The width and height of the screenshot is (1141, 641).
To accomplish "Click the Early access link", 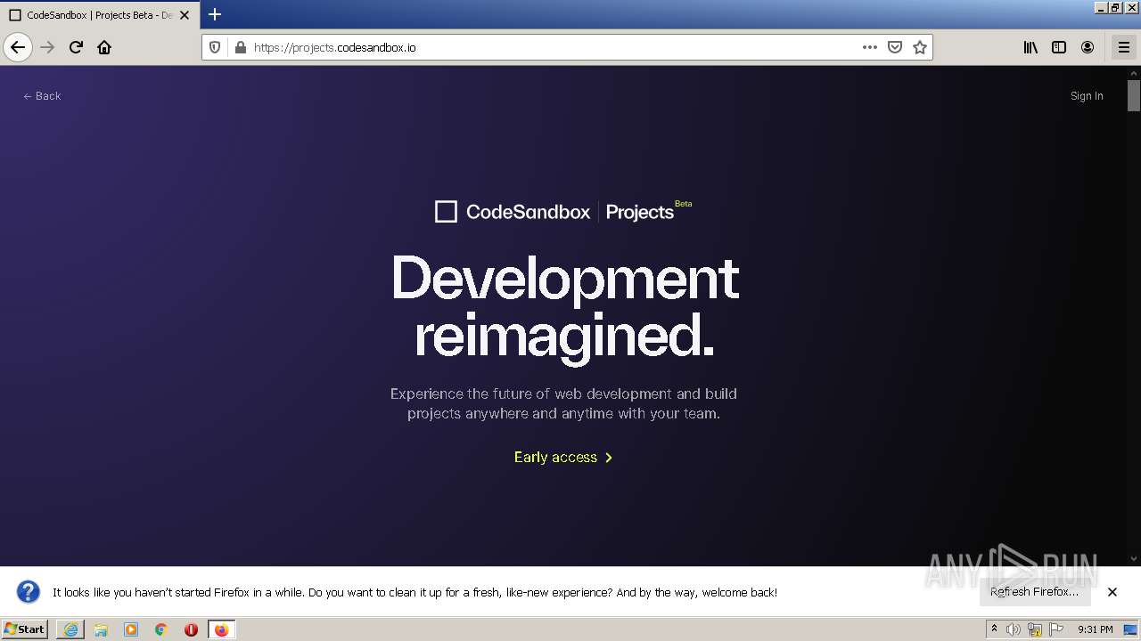I will (x=563, y=457).
